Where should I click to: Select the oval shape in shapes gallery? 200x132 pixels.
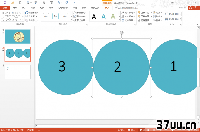pyautogui.click(x=10, y=16)
